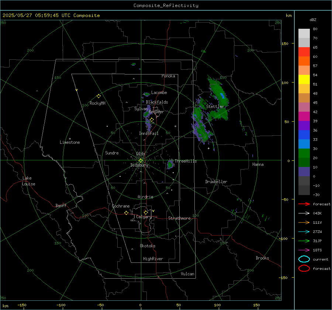Click the Airdrie town label
The width and height of the screenshot is (332, 310).
pyautogui.click(x=145, y=197)
